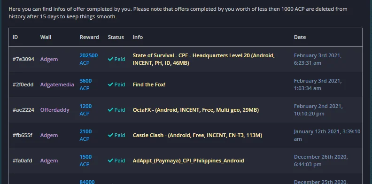Click the Paid checkmark in State of Survival row
The width and height of the screenshot is (372, 184).
point(110,59)
